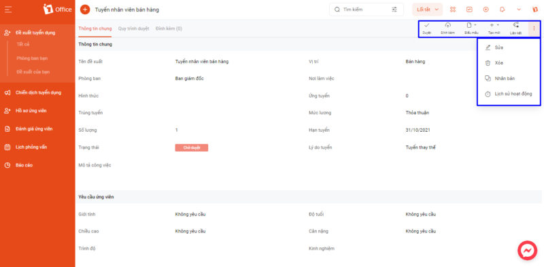
Task: Click the Messenger chat bubble icon
Action: pyautogui.click(x=528, y=251)
